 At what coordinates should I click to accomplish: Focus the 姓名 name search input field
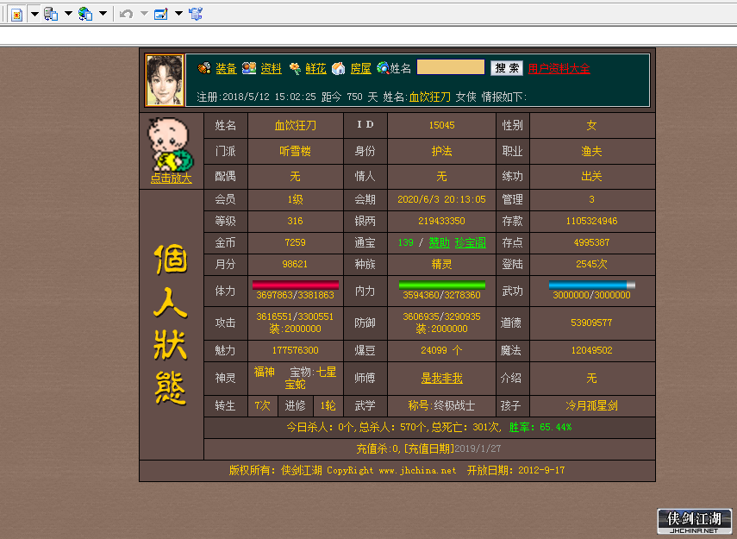point(451,66)
